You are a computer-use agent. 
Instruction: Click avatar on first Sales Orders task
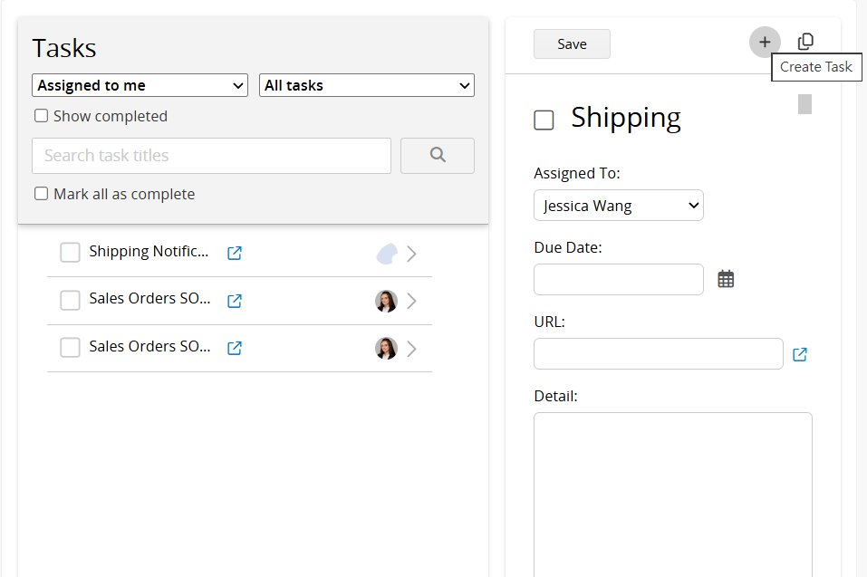point(386,302)
